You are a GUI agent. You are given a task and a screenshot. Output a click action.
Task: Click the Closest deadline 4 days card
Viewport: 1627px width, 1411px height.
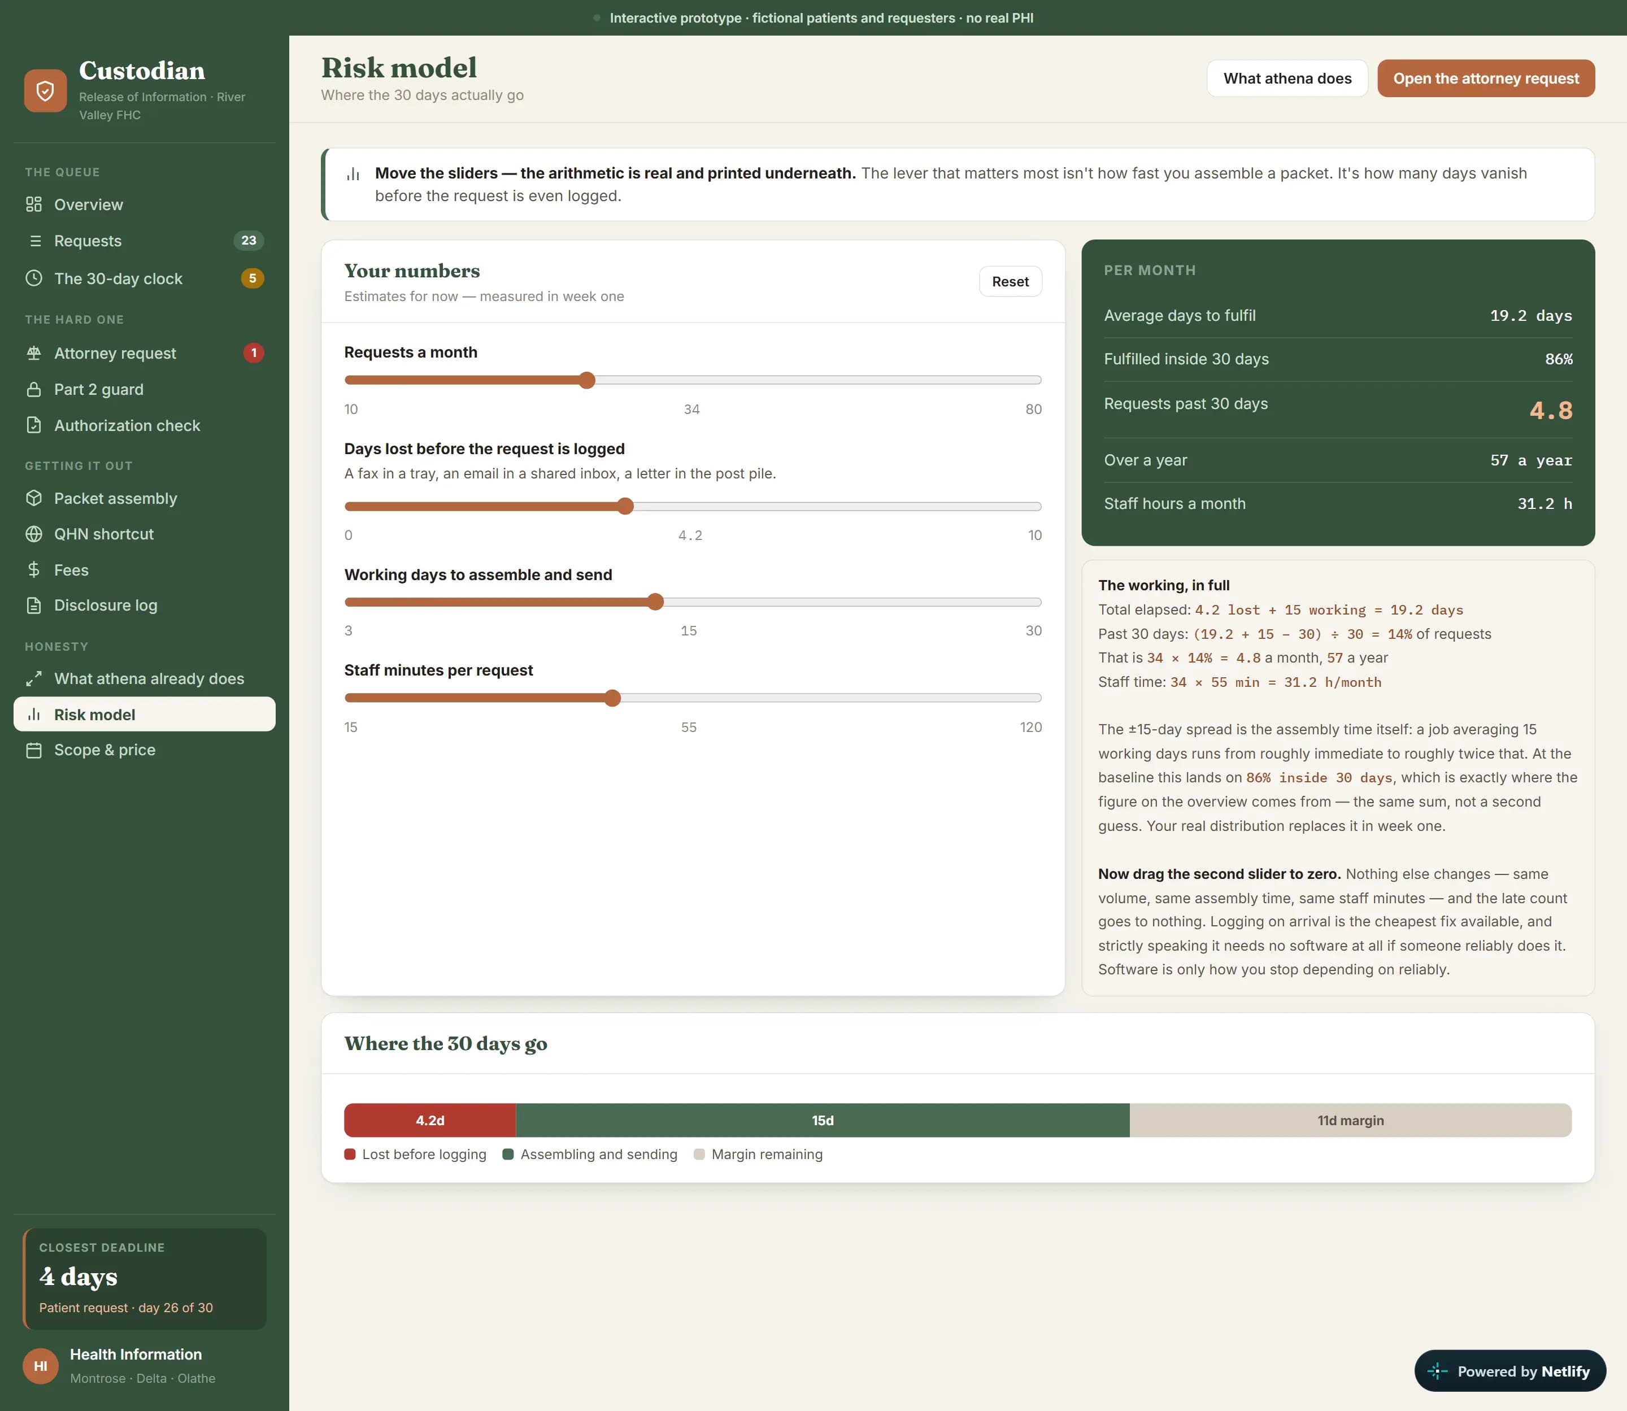(145, 1279)
